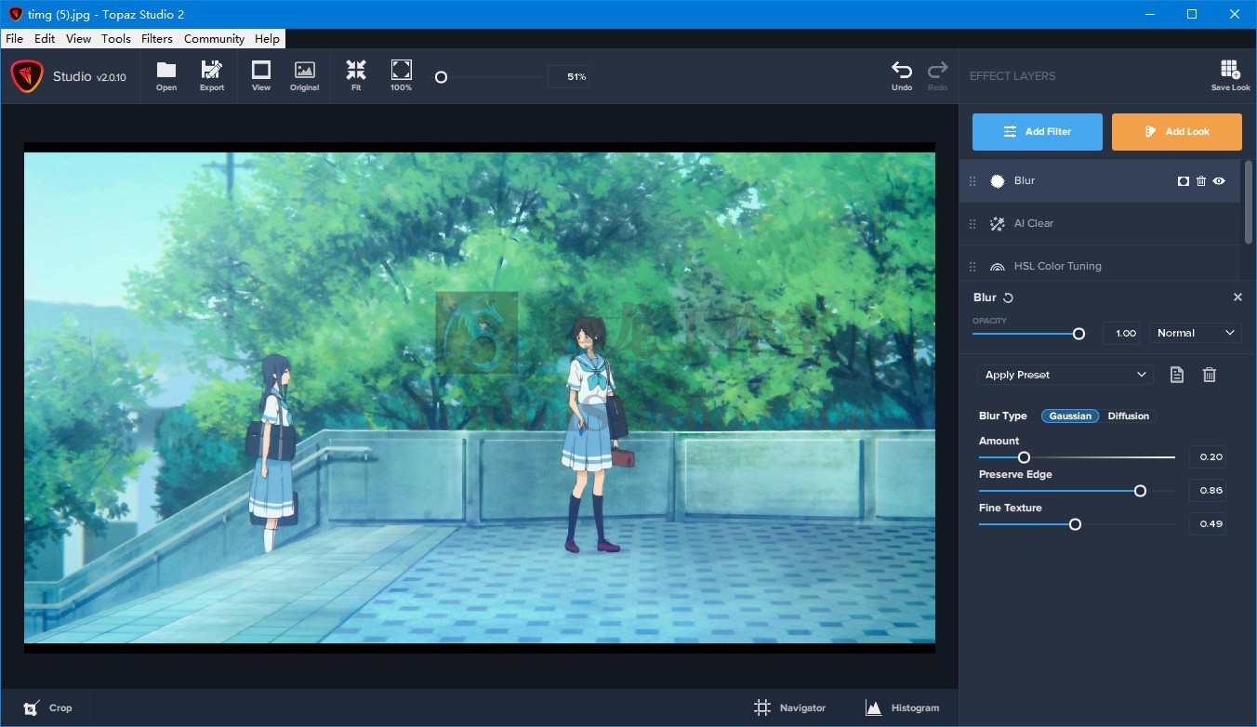Open the Filters menu
The image size is (1257, 727).
(x=157, y=39)
